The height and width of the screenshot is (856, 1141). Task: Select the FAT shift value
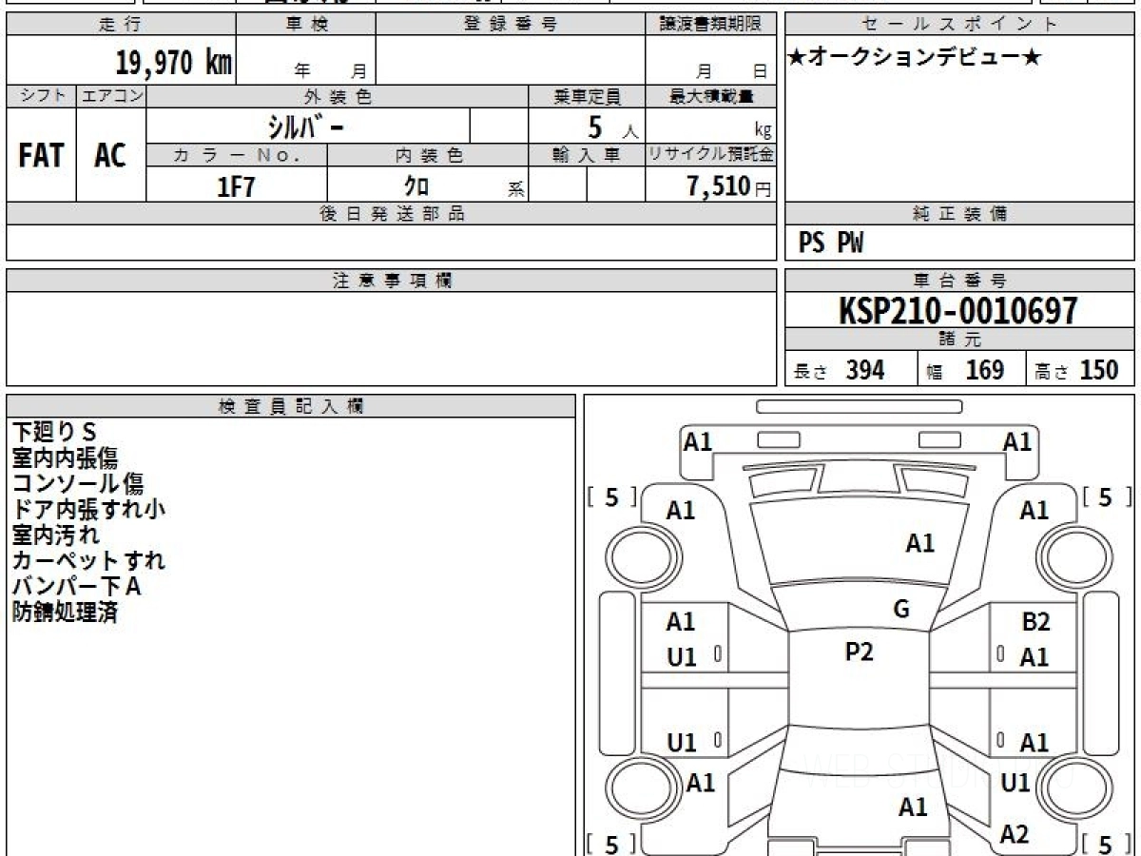click(x=41, y=156)
